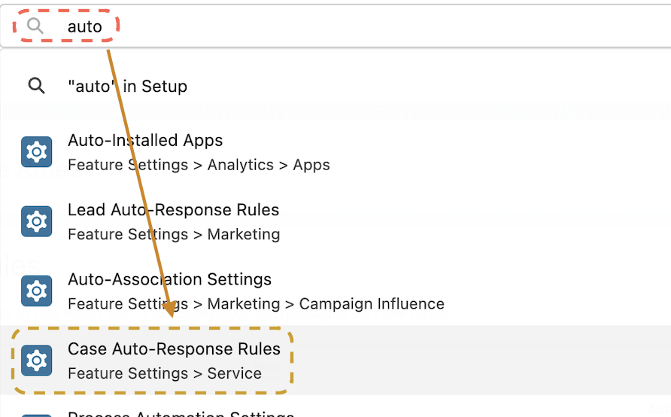Screen dimensions: 671x417
Task: Click the magnifier icon in the search box
Action: (35, 26)
